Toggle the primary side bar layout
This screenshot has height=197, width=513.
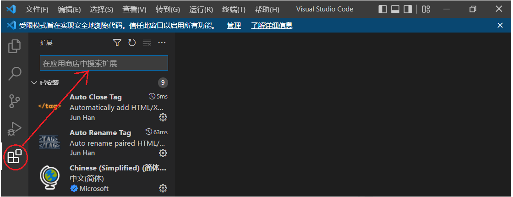tap(382, 9)
